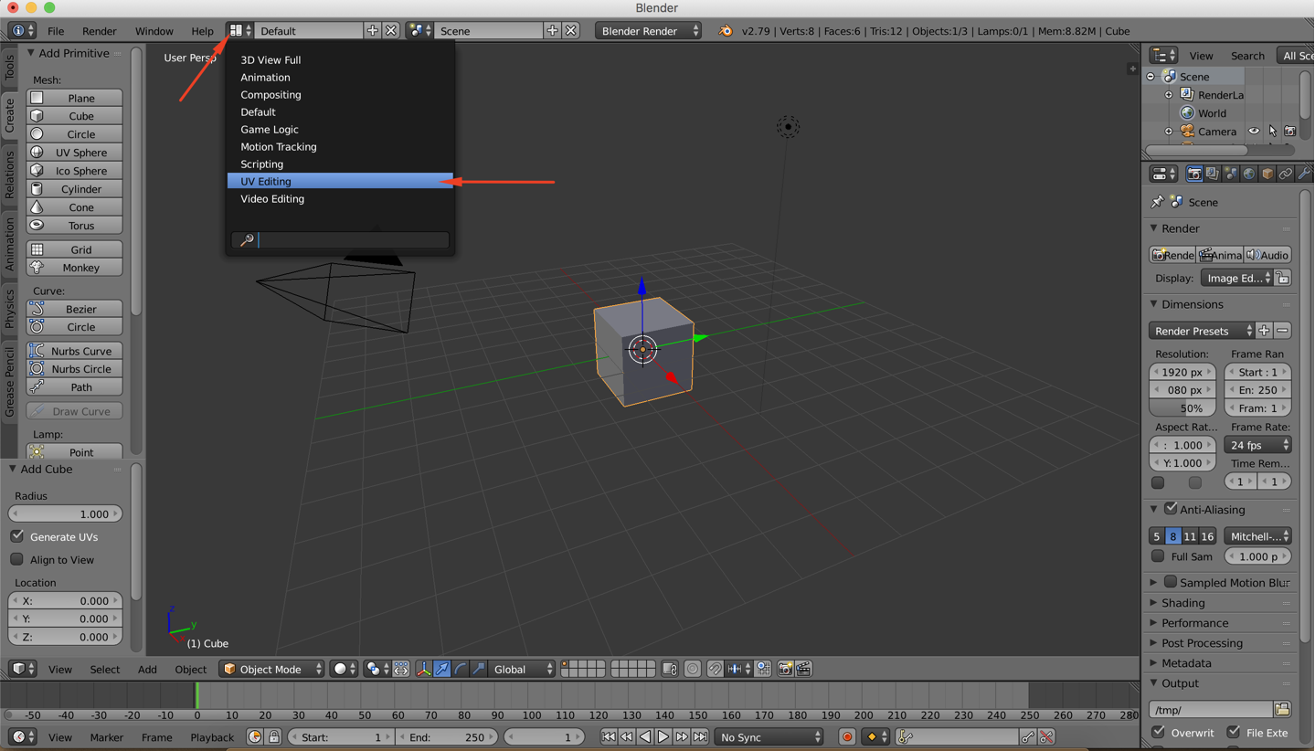Enable the Full Sample checkbox
The height and width of the screenshot is (751, 1315).
1158,555
